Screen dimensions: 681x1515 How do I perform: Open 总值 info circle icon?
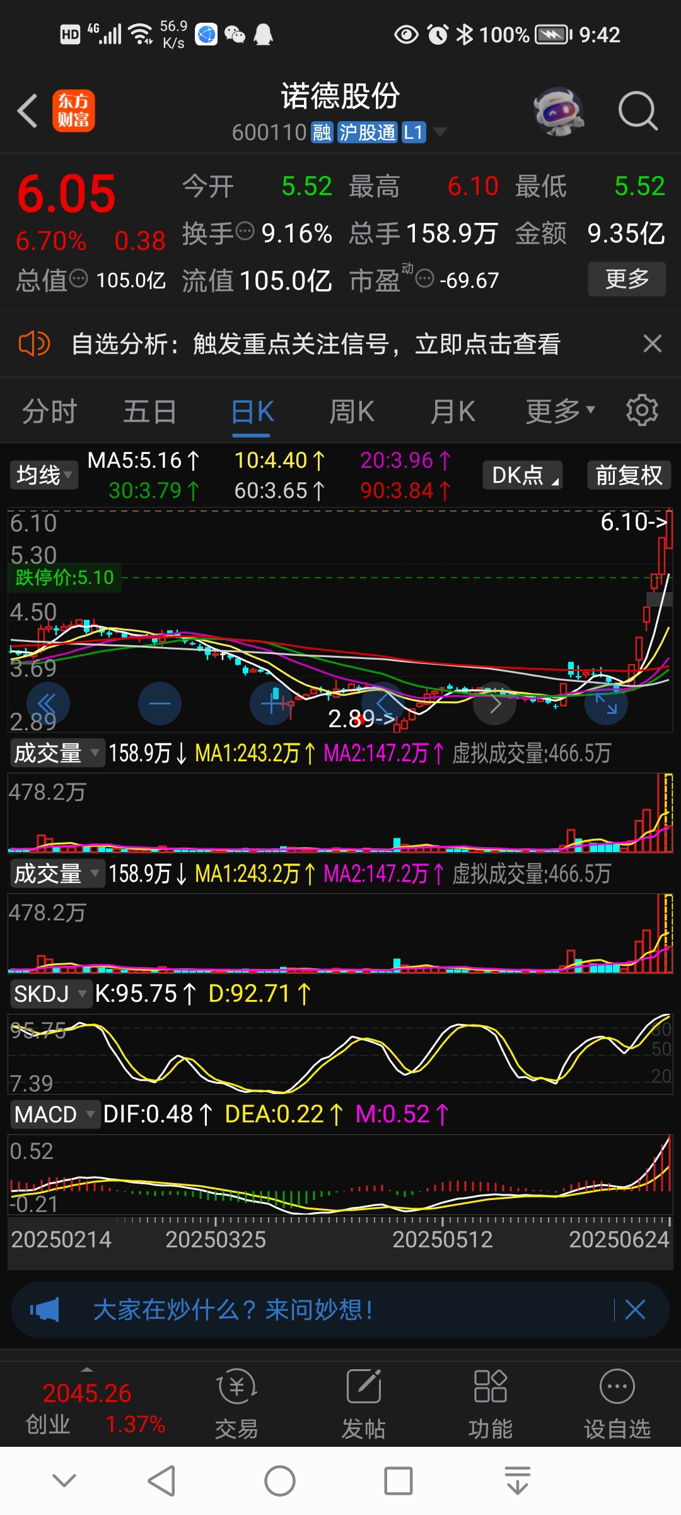78,278
